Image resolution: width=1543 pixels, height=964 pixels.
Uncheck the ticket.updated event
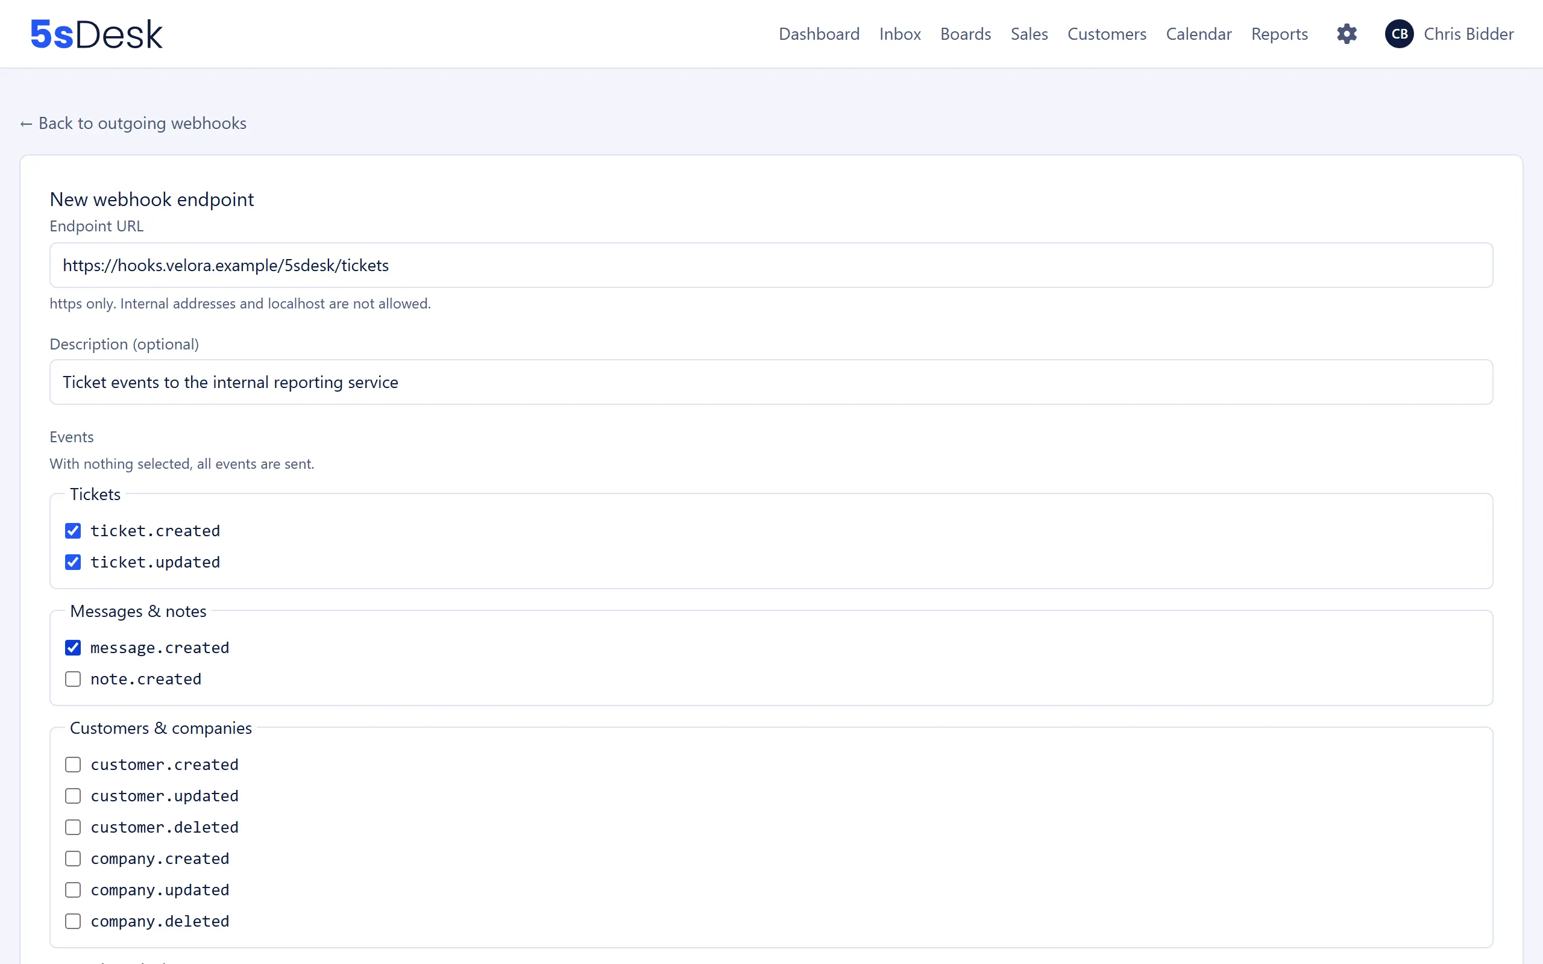pyautogui.click(x=73, y=562)
